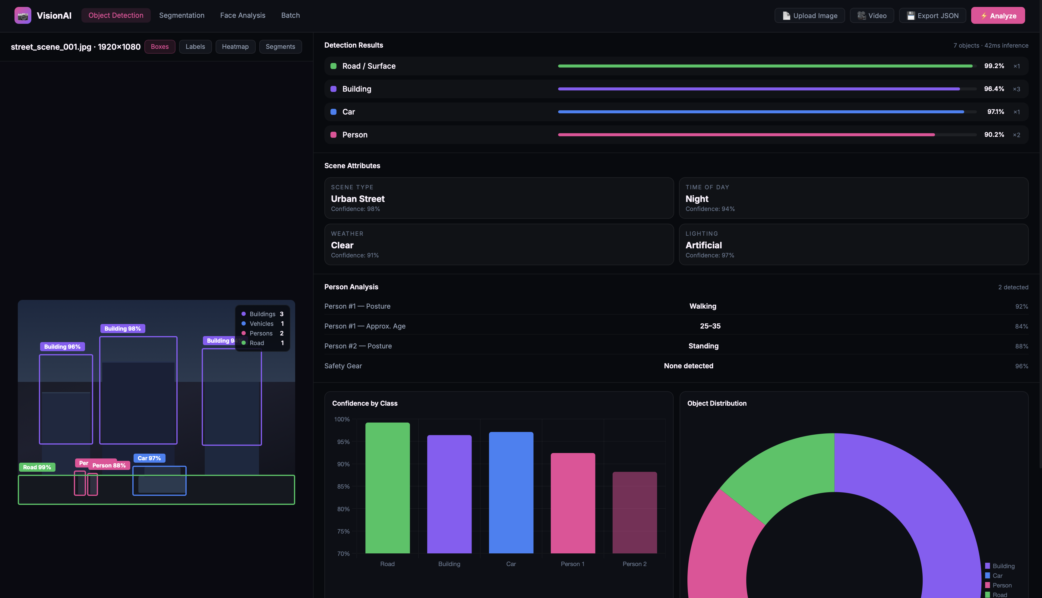The height and width of the screenshot is (598, 1042).
Task: Click the Road entry in image legend
Action: [x=262, y=343]
